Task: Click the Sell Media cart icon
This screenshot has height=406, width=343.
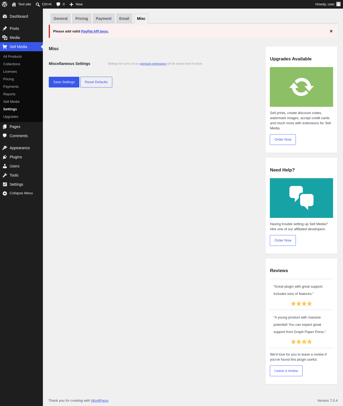Action: click(5, 47)
